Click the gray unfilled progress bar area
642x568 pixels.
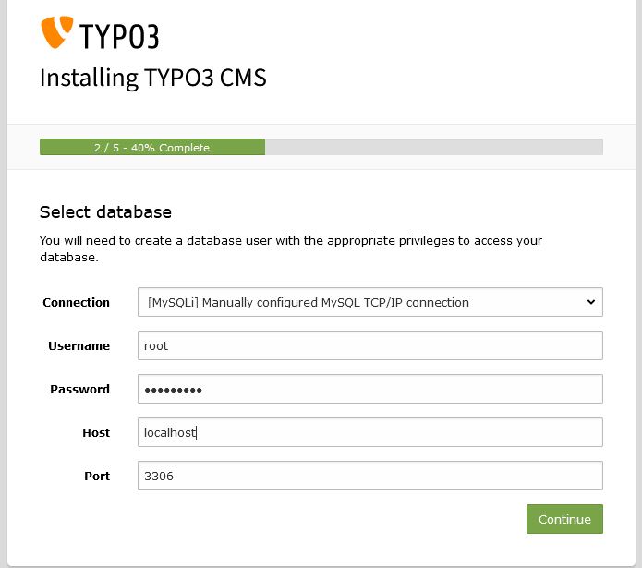pos(433,147)
